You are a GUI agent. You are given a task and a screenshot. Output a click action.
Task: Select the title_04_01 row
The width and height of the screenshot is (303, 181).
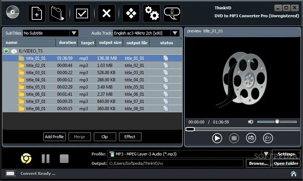(92, 80)
